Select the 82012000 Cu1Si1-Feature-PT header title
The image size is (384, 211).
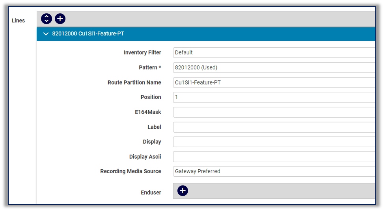88,34
